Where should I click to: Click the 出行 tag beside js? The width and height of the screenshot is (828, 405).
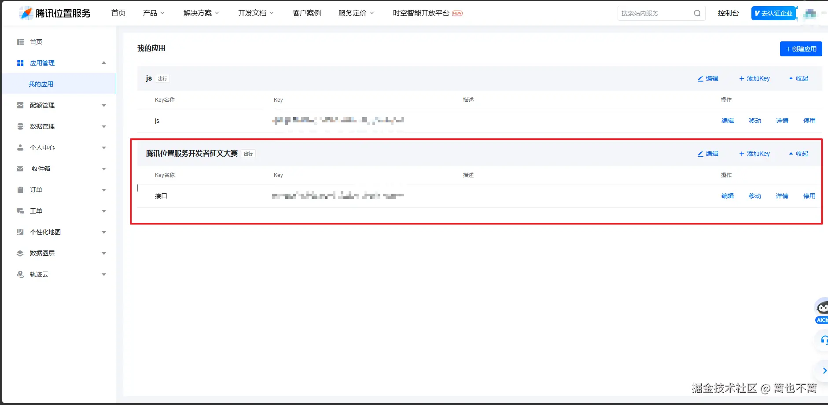point(162,78)
